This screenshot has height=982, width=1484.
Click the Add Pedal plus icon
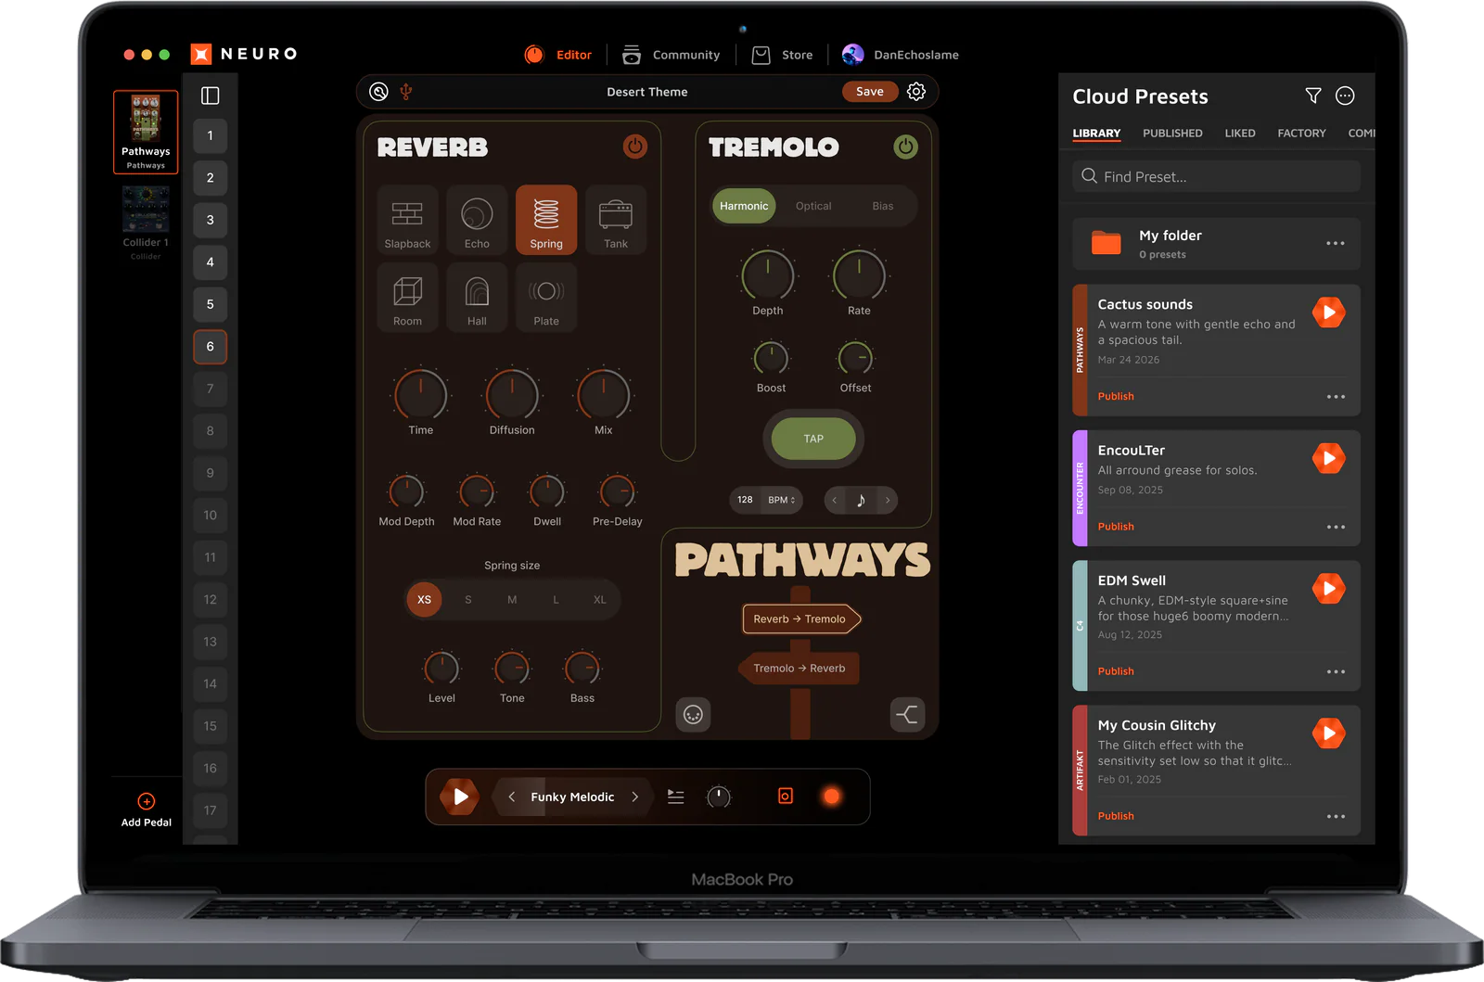[x=147, y=801]
